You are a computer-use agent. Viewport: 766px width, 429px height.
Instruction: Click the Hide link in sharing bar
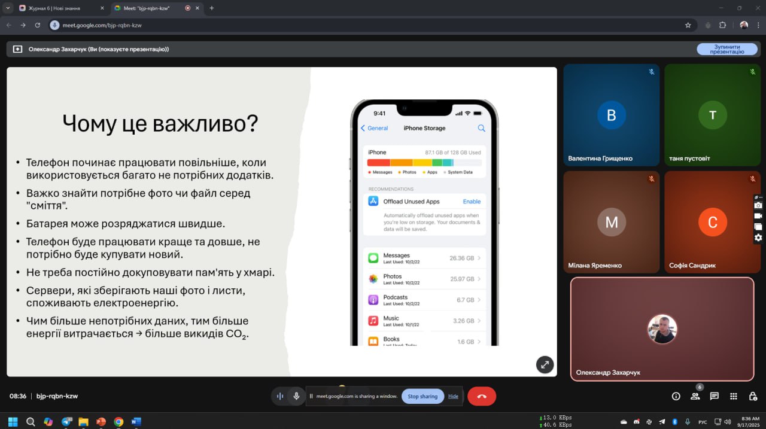tap(453, 396)
